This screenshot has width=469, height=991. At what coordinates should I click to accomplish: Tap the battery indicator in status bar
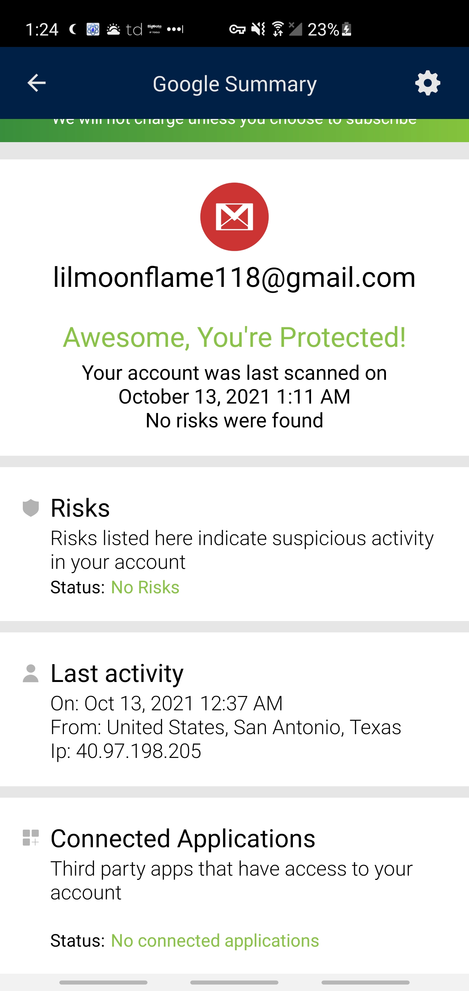[347, 29]
